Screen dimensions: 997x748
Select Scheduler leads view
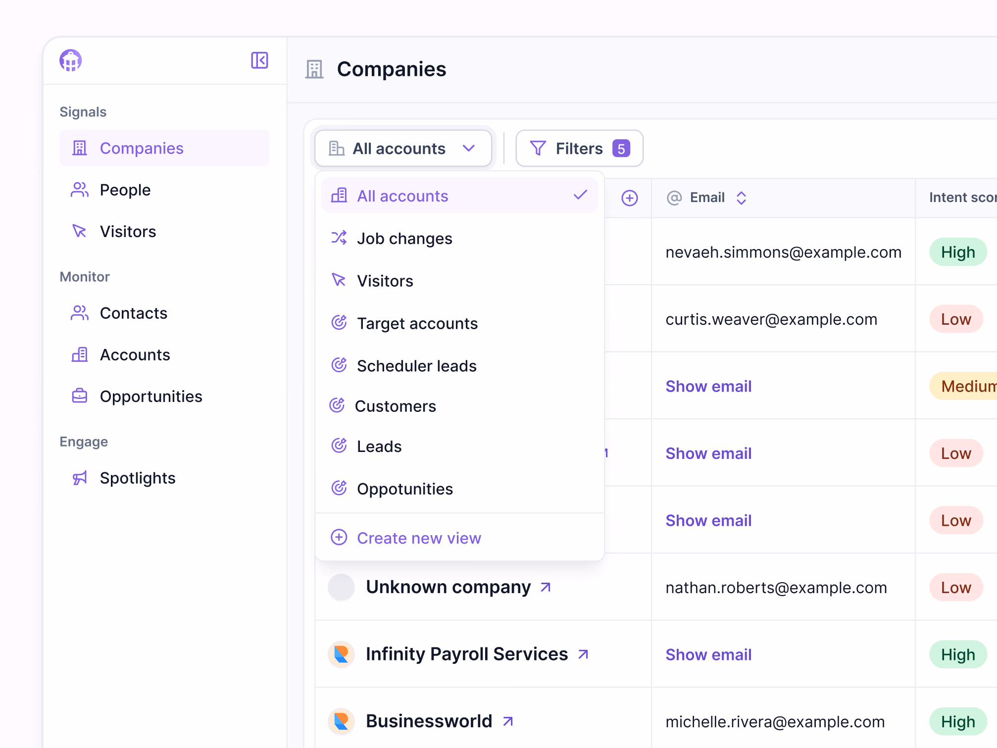pyautogui.click(x=459, y=366)
